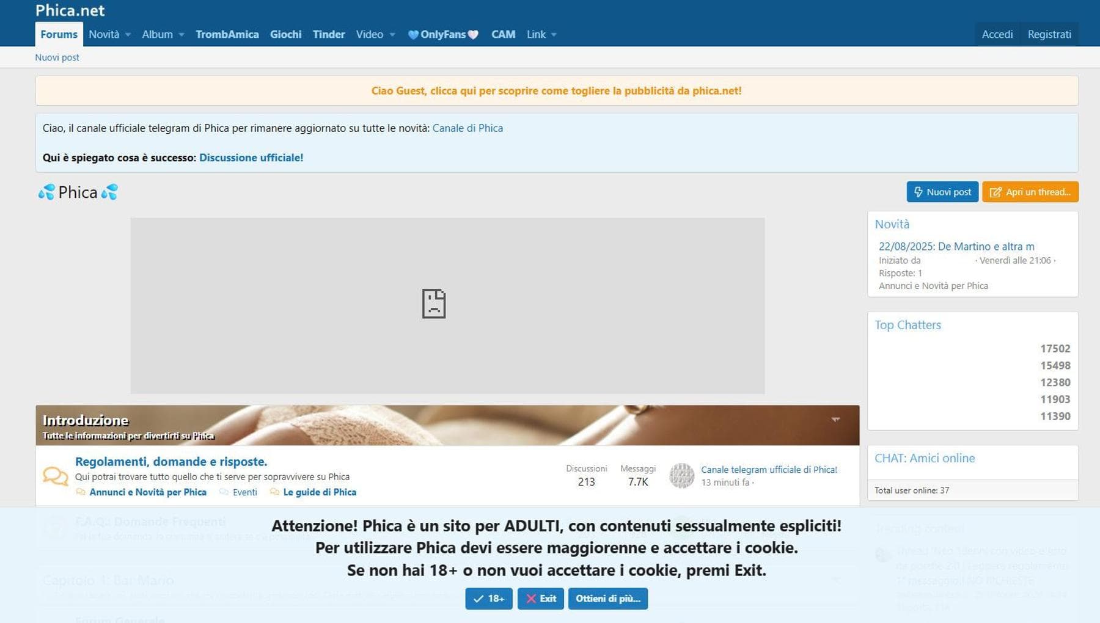Click the Total user online: 37 text
This screenshot has height=623, width=1100.
coord(912,490)
